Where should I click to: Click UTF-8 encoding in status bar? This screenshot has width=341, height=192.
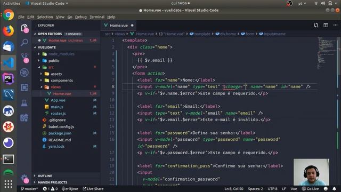point(272,189)
